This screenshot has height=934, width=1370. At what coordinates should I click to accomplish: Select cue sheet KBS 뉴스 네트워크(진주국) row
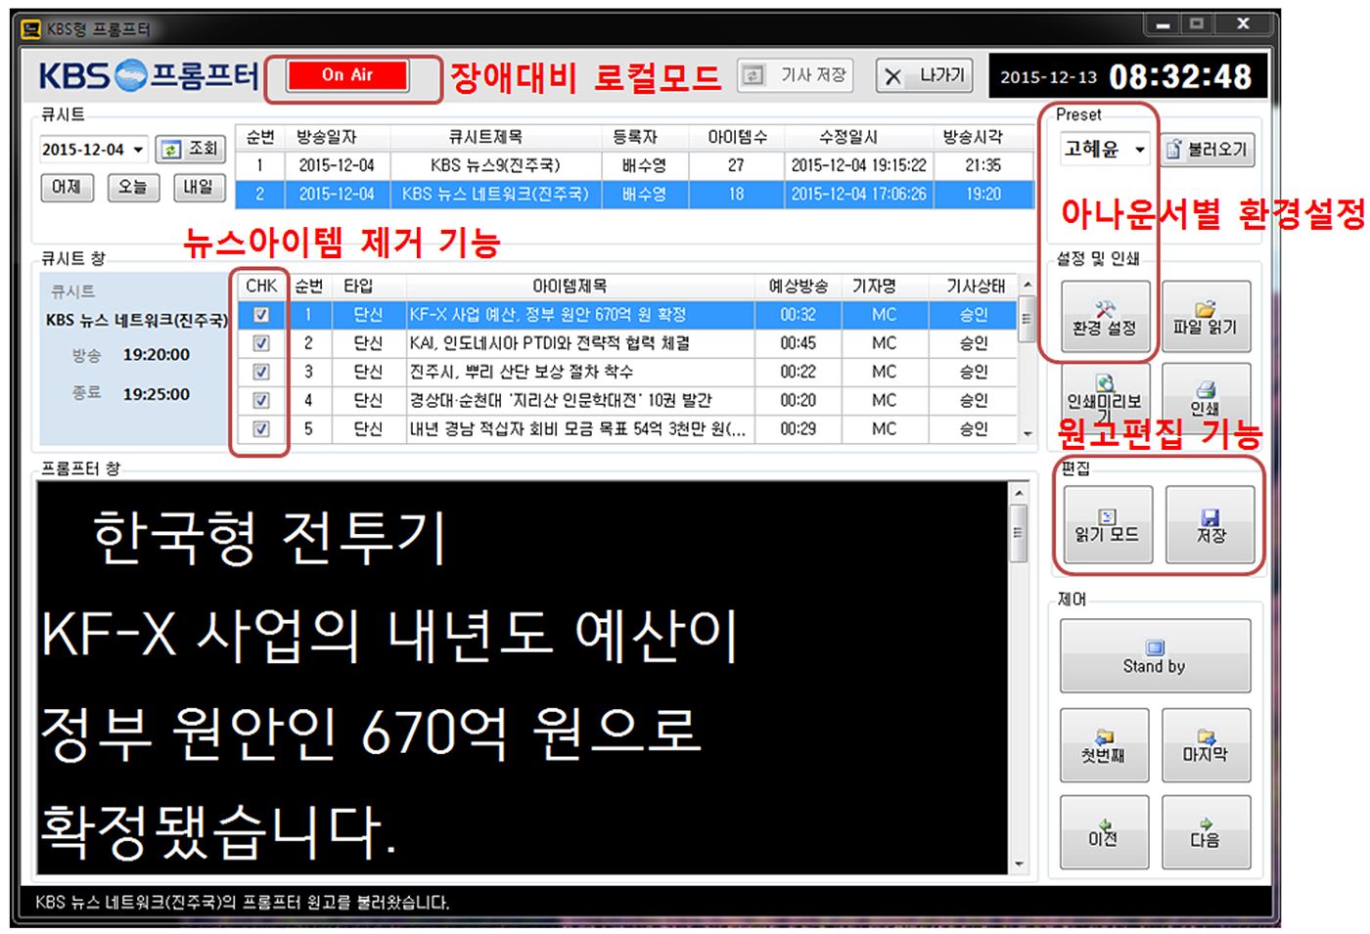(634, 194)
